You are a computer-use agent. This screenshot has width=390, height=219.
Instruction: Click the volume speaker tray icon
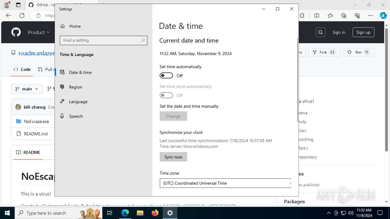pyautogui.click(x=350, y=213)
